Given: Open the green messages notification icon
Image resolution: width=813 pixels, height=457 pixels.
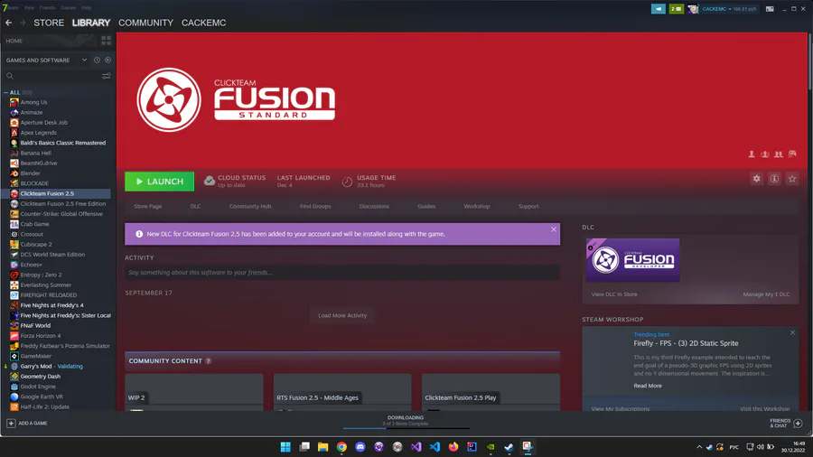Looking at the screenshot, I should click(676, 9).
